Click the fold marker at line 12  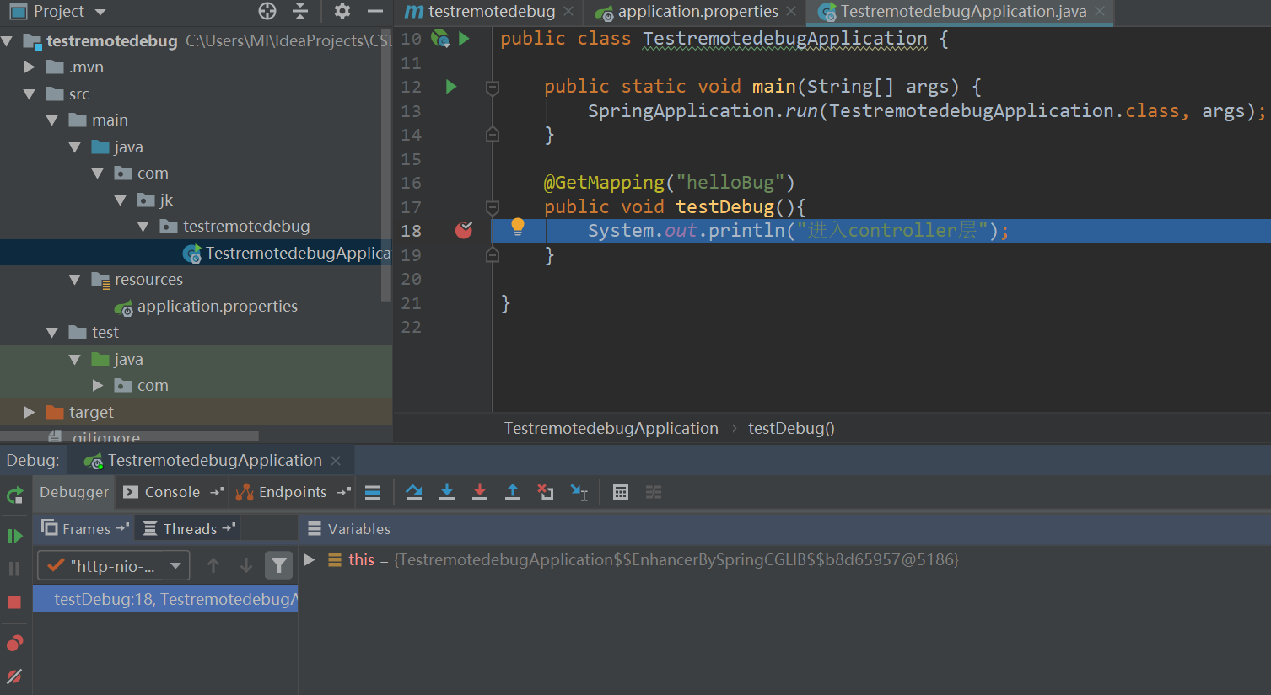(493, 87)
